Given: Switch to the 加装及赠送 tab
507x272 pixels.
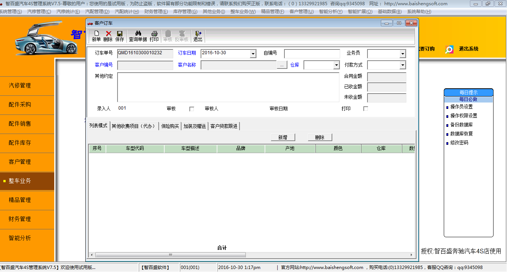Looking at the screenshot, I should (x=195, y=126).
